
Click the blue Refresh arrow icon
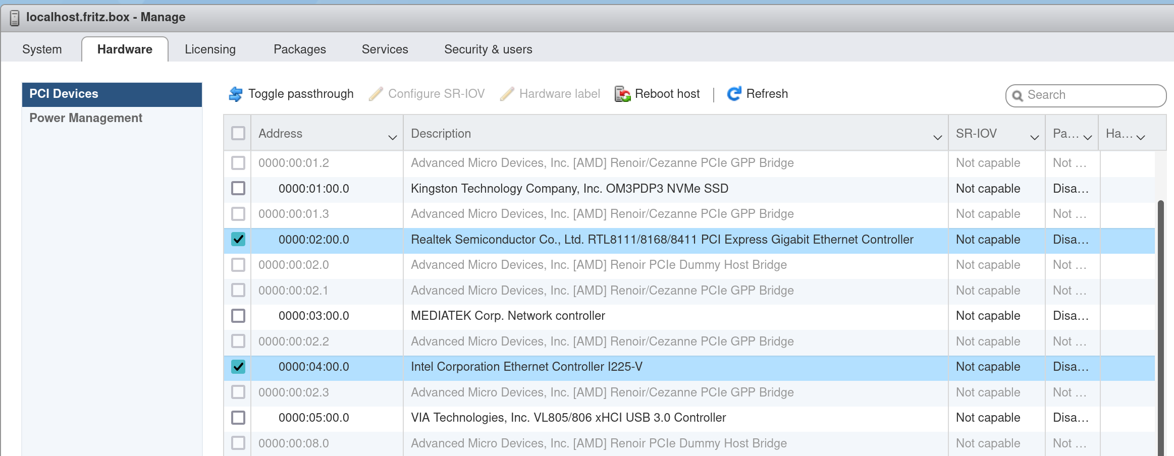pyautogui.click(x=734, y=94)
